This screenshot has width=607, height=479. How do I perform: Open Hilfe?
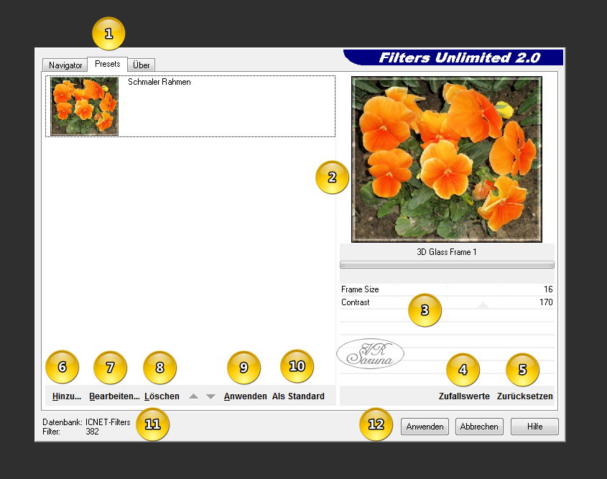tap(534, 427)
